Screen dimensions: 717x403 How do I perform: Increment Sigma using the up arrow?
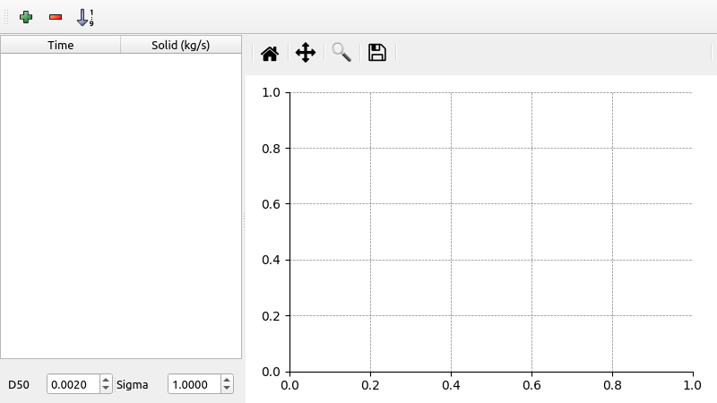227,380
